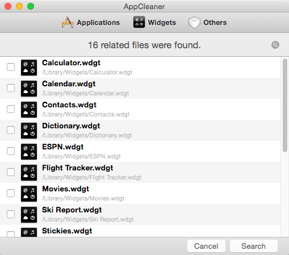Click path /Library/Widgets/Dictionary.wdgt
This screenshot has height=255, width=289.
pyautogui.click(x=87, y=135)
